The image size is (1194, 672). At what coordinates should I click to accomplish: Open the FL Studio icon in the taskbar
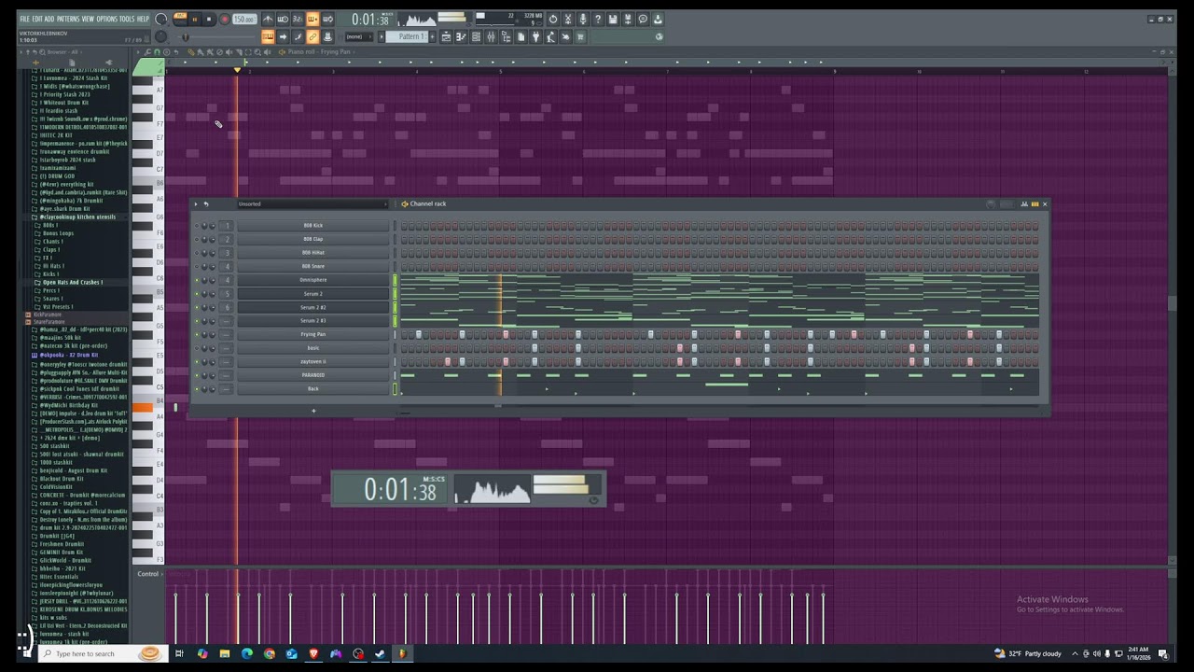tap(402, 653)
